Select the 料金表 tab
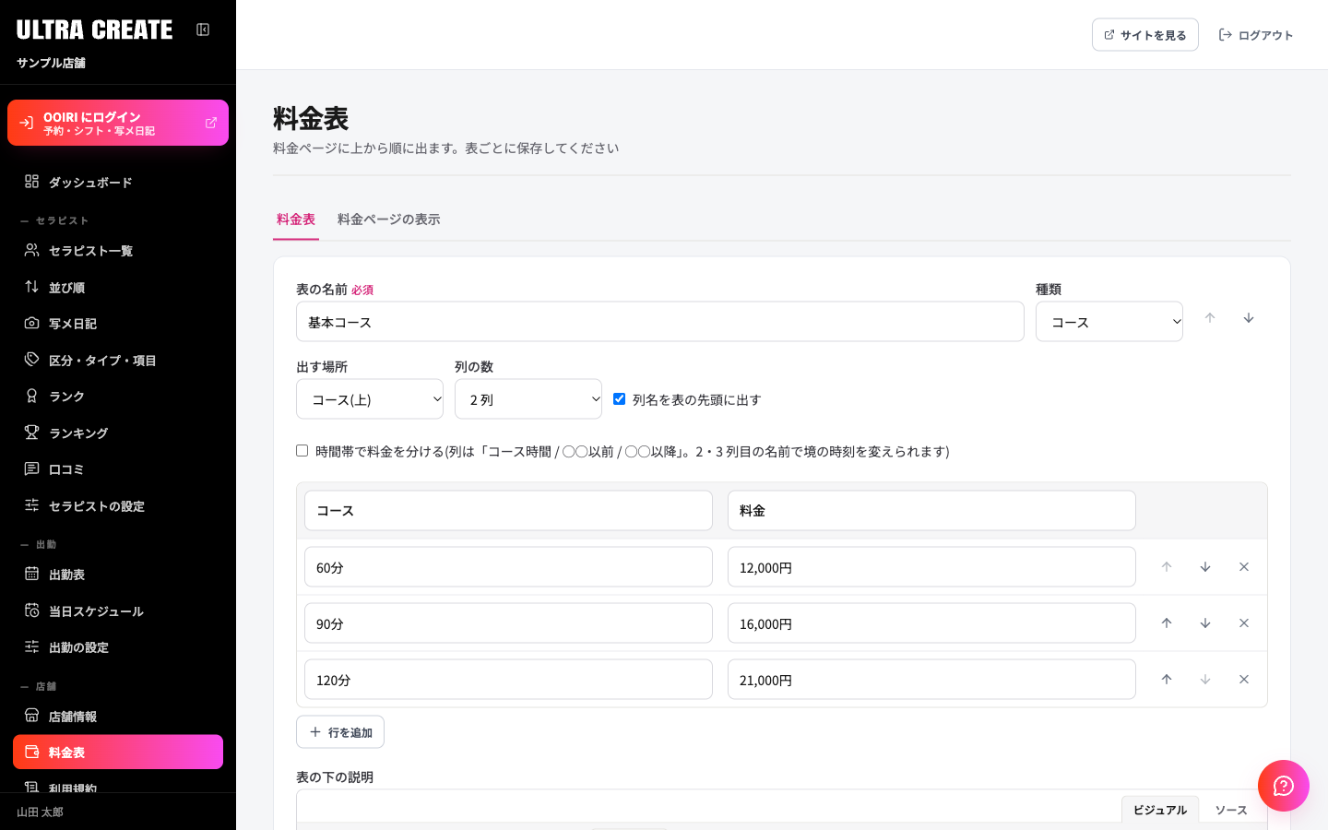The width and height of the screenshot is (1328, 830). click(x=296, y=219)
